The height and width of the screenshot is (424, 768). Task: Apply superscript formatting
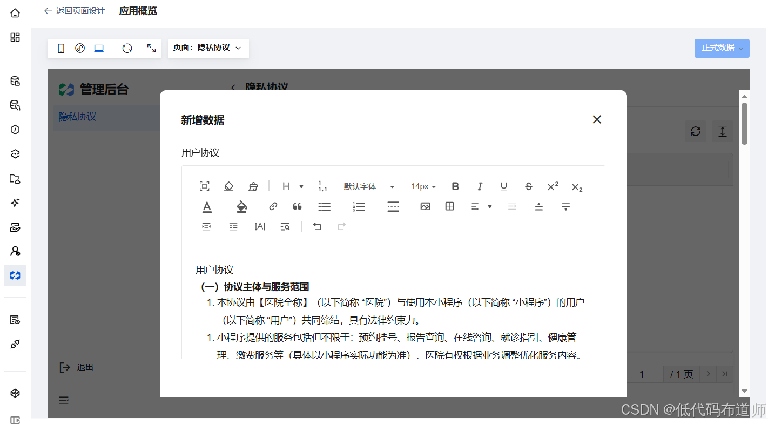[552, 186]
